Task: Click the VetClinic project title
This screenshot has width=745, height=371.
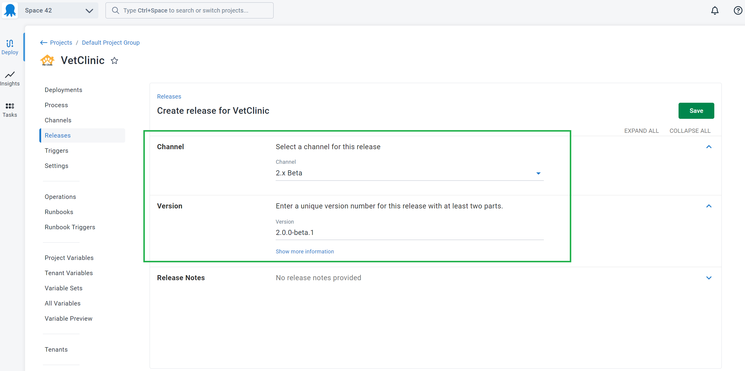Action: [83, 60]
